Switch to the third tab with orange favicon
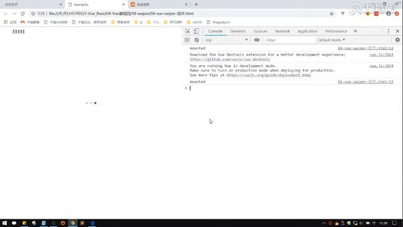 point(159,4)
